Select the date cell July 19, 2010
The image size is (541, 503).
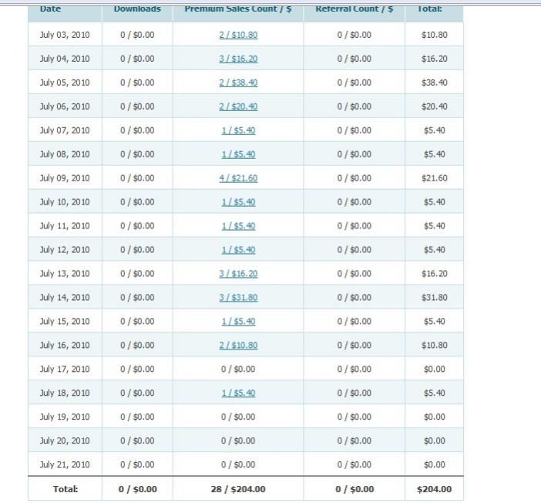[65, 417]
